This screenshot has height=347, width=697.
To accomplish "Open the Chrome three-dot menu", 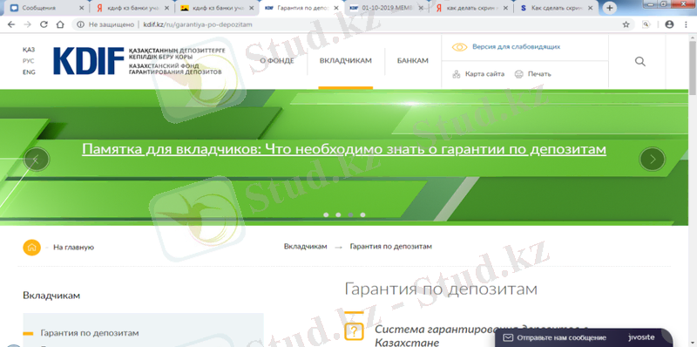I will pyautogui.click(x=686, y=24).
